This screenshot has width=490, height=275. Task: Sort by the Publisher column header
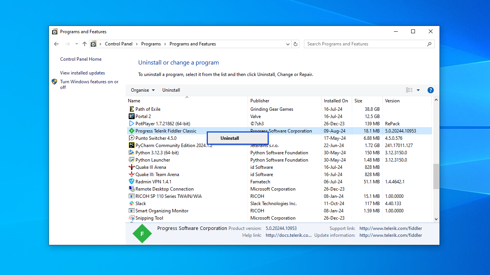coord(284,101)
